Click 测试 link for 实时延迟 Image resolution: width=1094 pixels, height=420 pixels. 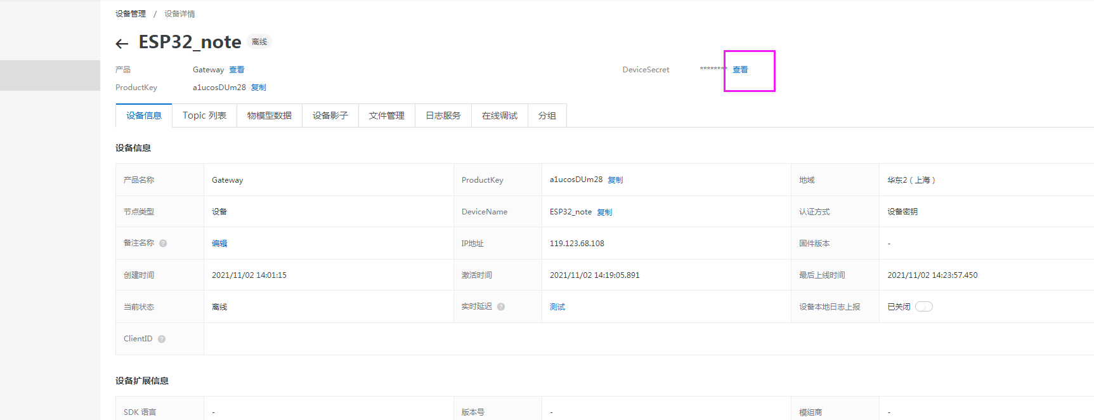point(557,307)
